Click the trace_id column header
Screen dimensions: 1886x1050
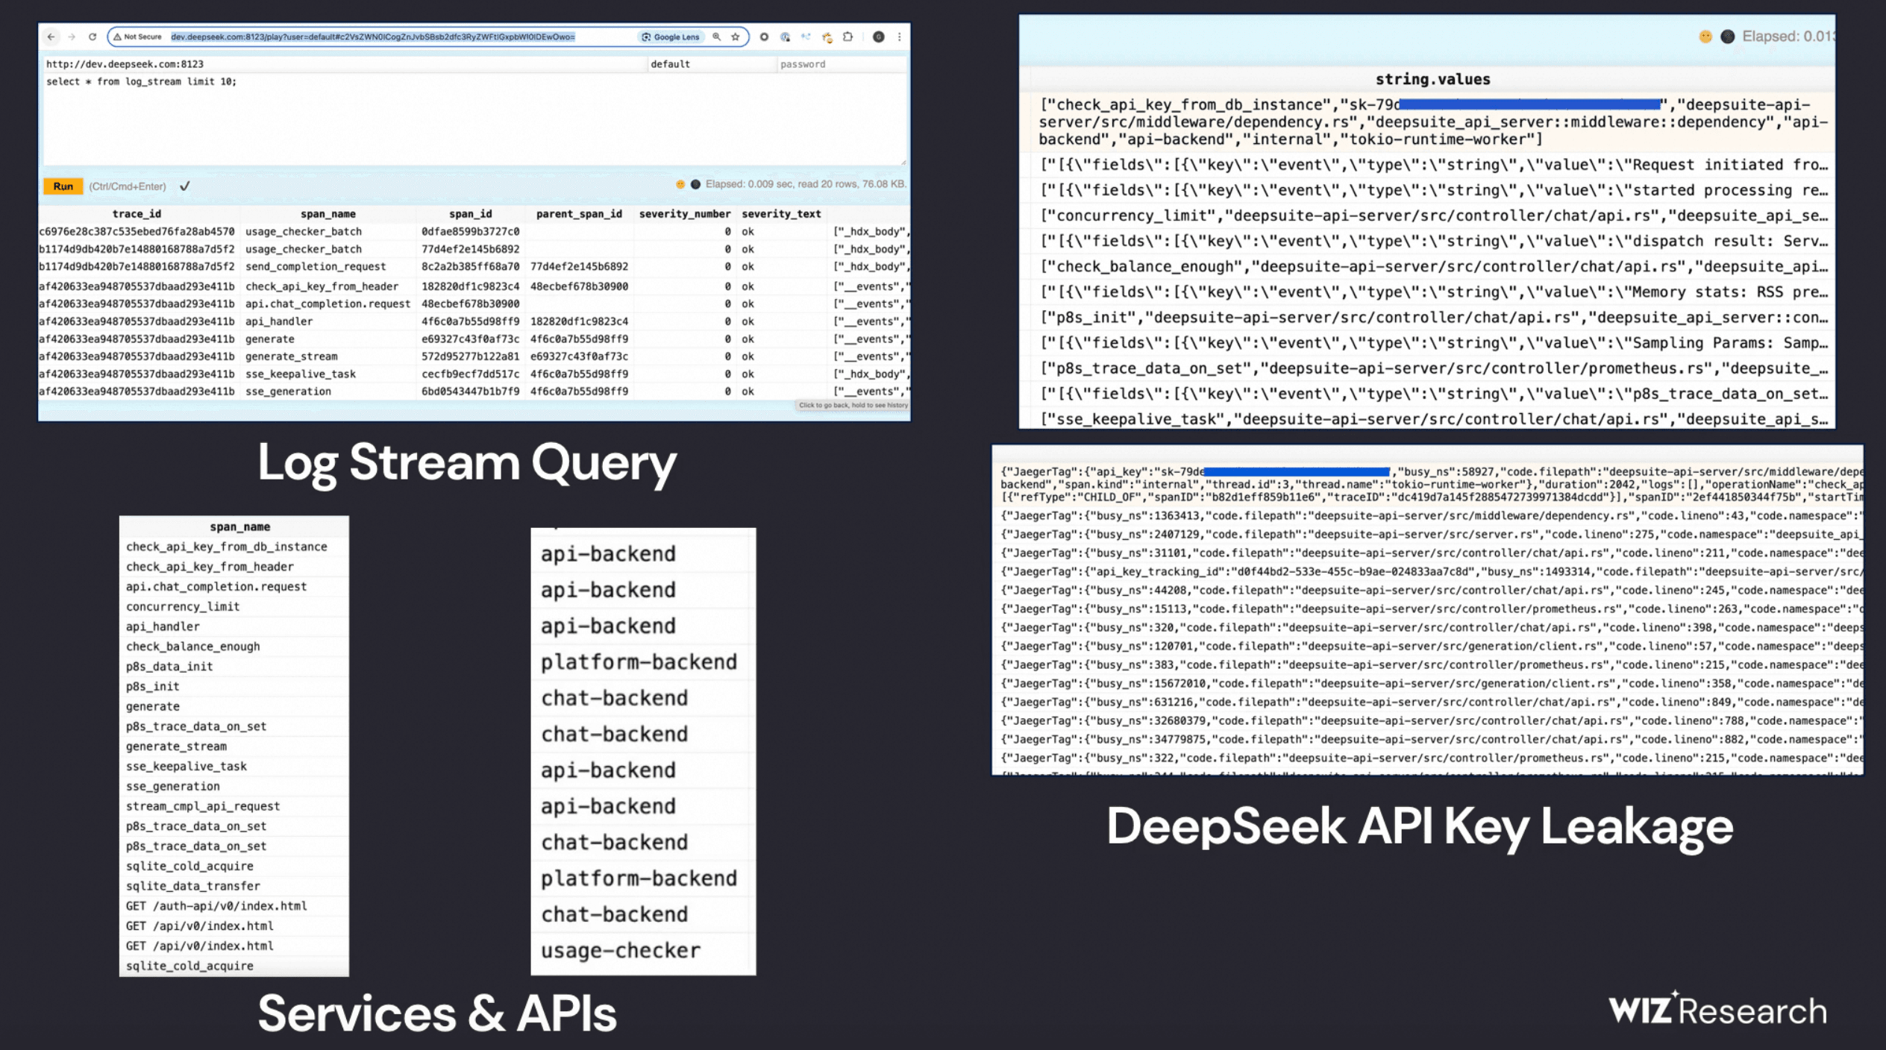tap(137, 214)
